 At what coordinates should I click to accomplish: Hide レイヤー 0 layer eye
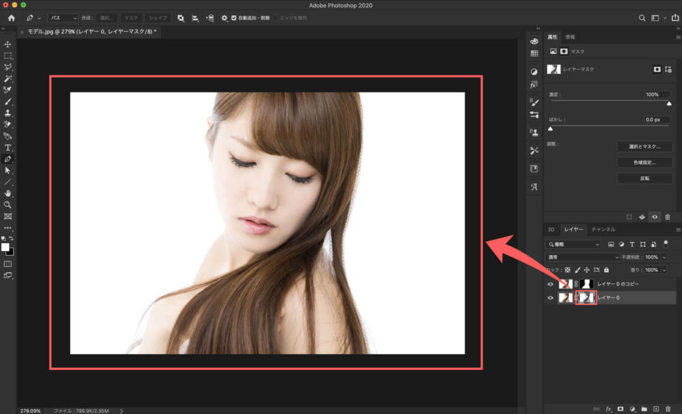(550, 298)
